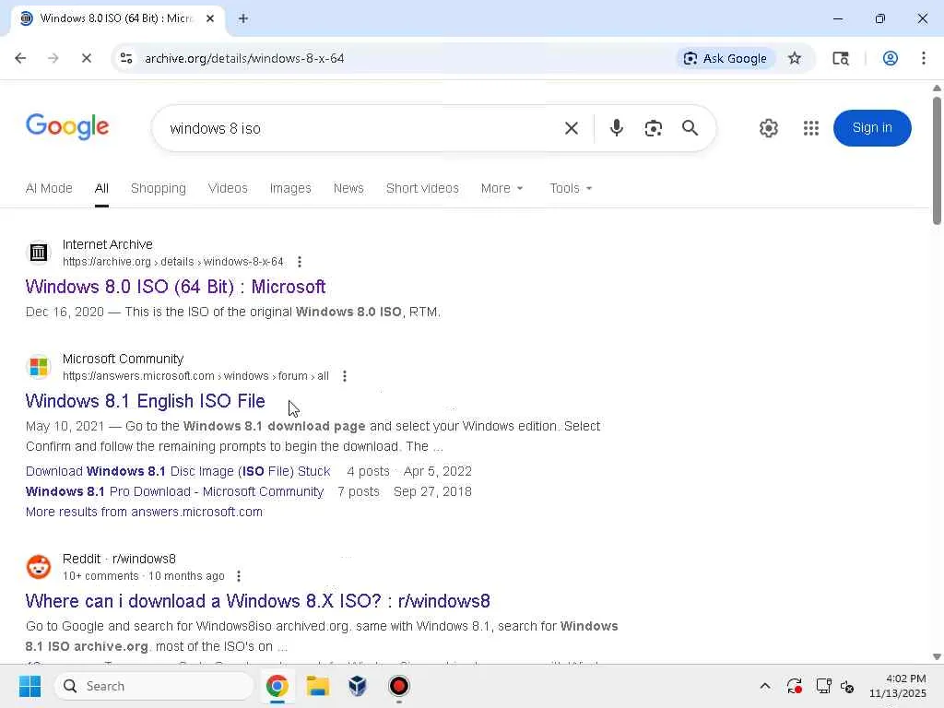The image size is (944, 708).
Task: Search by image using the camera lens icon
Action: pyautogui.click(x=654, y=128)
